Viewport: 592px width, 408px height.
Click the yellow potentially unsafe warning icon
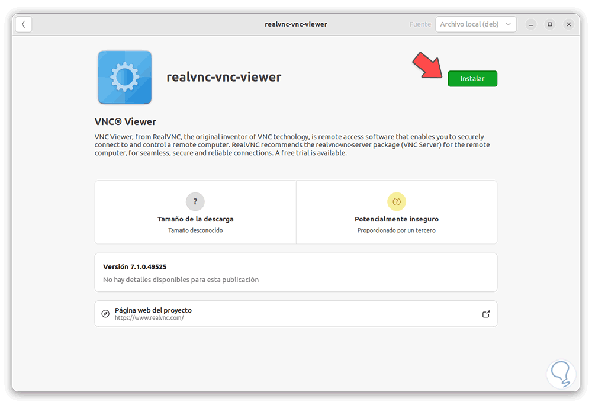(397, 201)
